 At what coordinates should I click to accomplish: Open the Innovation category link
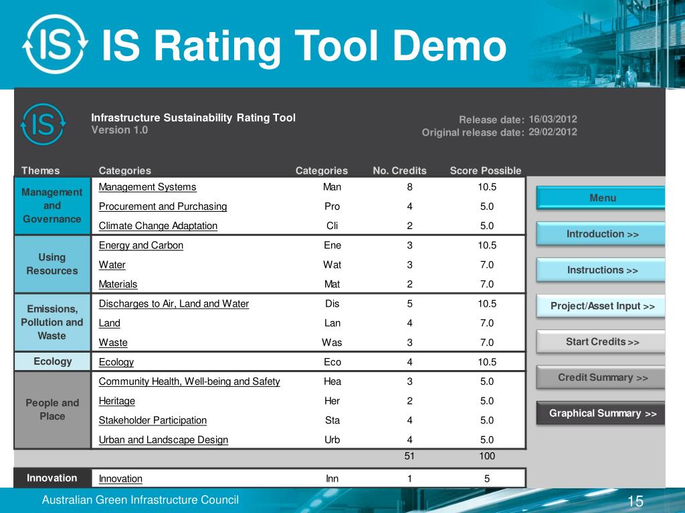click(x=120, y=479)
